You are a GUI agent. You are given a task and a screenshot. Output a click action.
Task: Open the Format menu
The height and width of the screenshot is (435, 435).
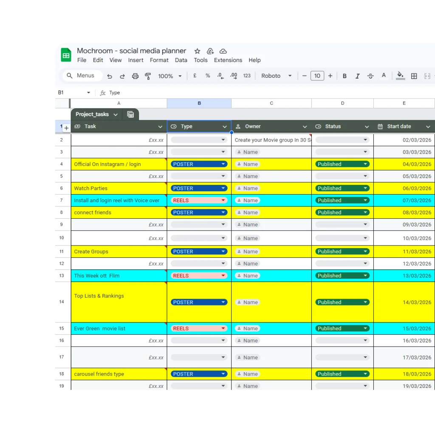159,60
